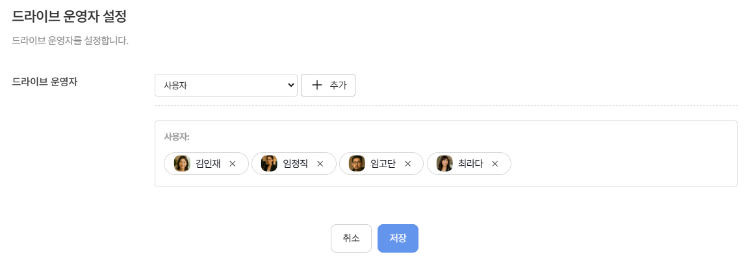The width and height of the screenshot is (746, 263).
Task: Click 임정직's profile avatar
Action: [x=269, y=164]
